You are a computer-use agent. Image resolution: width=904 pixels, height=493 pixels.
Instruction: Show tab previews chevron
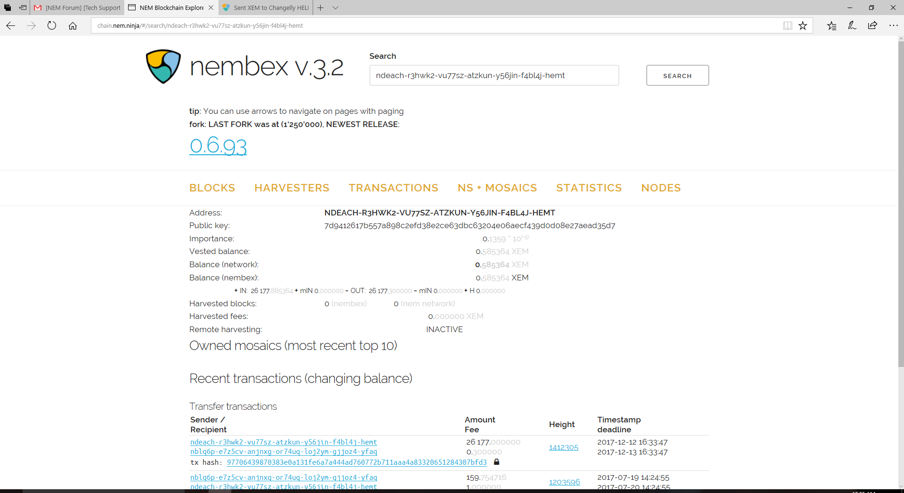coord(335,8)
